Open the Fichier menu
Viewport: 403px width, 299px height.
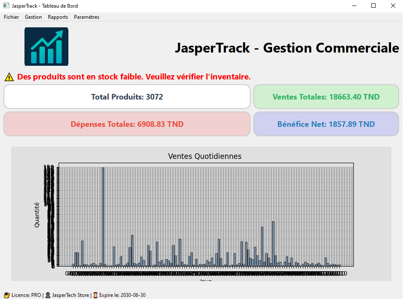[x=11, y=17]
